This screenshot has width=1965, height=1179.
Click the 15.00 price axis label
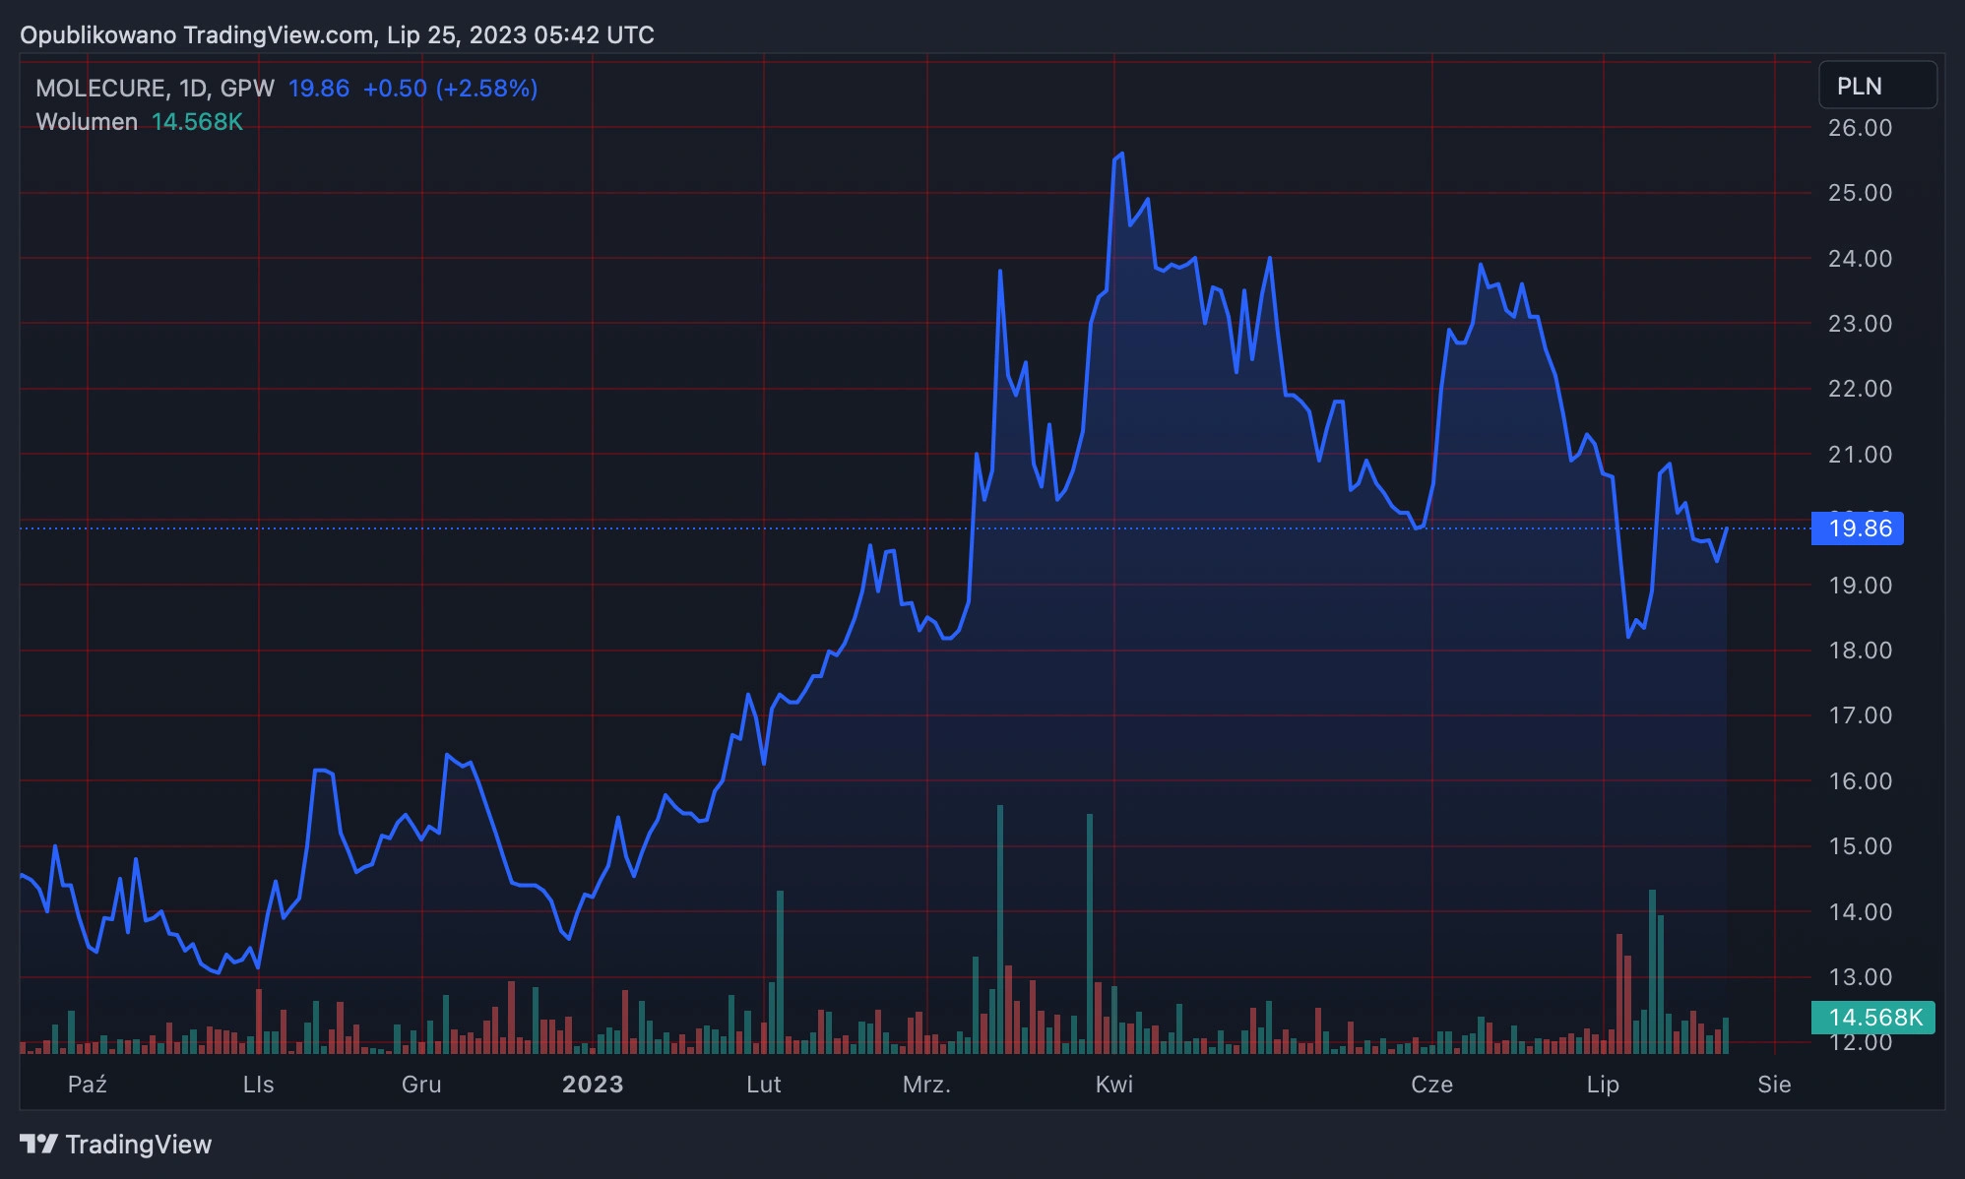click(1860, 846)
